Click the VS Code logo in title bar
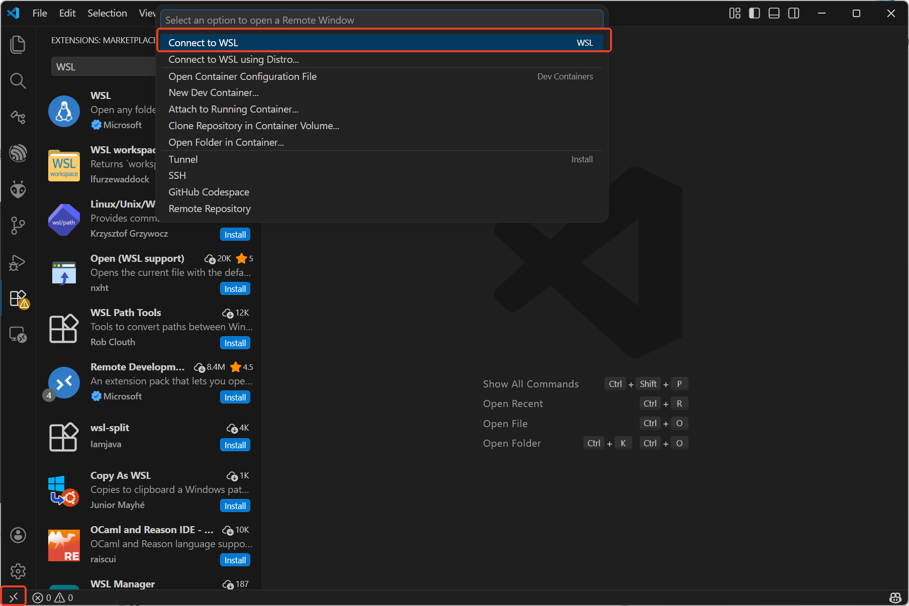This screenshot has height=606, width=909. (x=14, y=13)
